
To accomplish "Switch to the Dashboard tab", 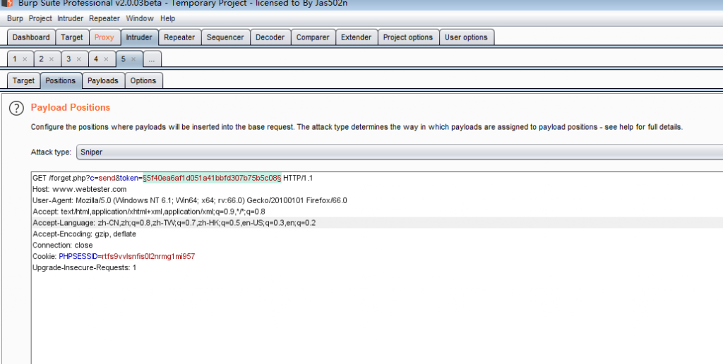I will pos(31,37).
